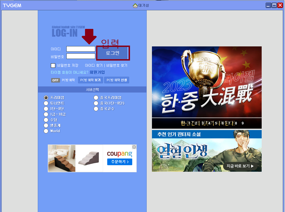Select the 수담 server radio button
Viewport: 285px width, 212px height.
(x=46, y=120)
